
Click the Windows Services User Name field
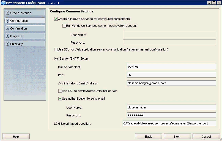coord(169,35)
